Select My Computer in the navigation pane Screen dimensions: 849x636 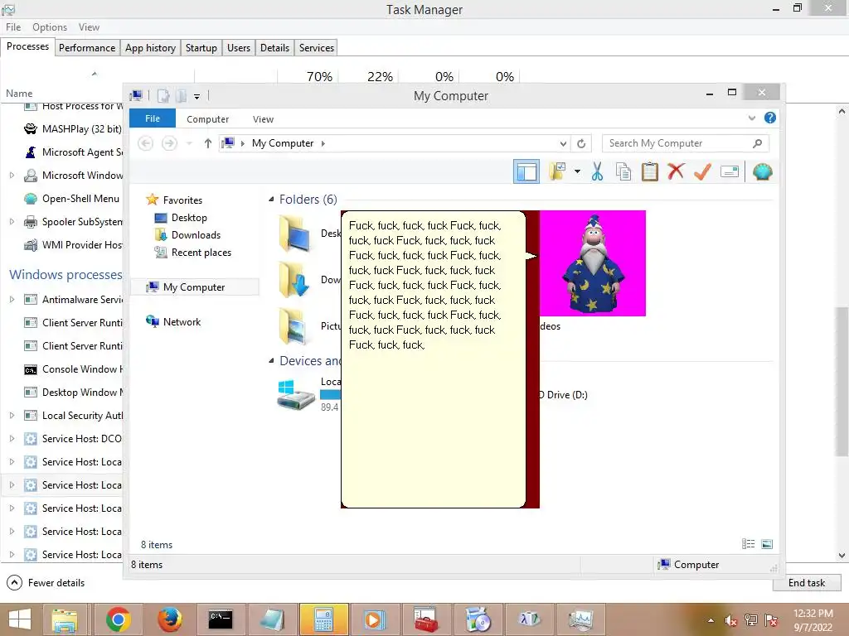click(194, 287)
